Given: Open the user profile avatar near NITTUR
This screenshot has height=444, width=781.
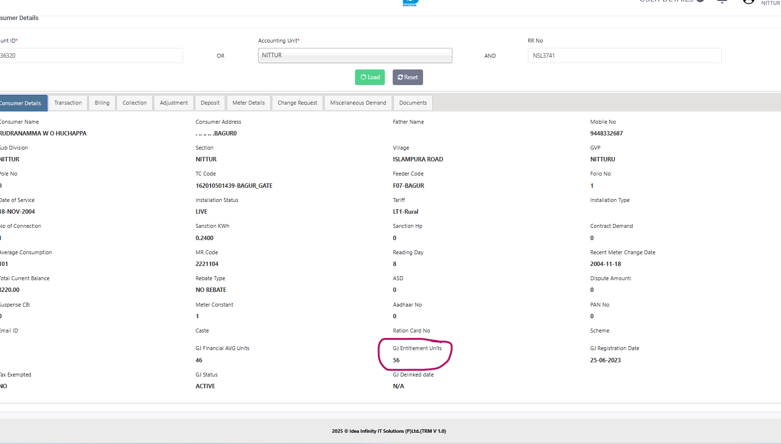Looking at the screenshot, I should pyautogui.click(x=748, y=2).
